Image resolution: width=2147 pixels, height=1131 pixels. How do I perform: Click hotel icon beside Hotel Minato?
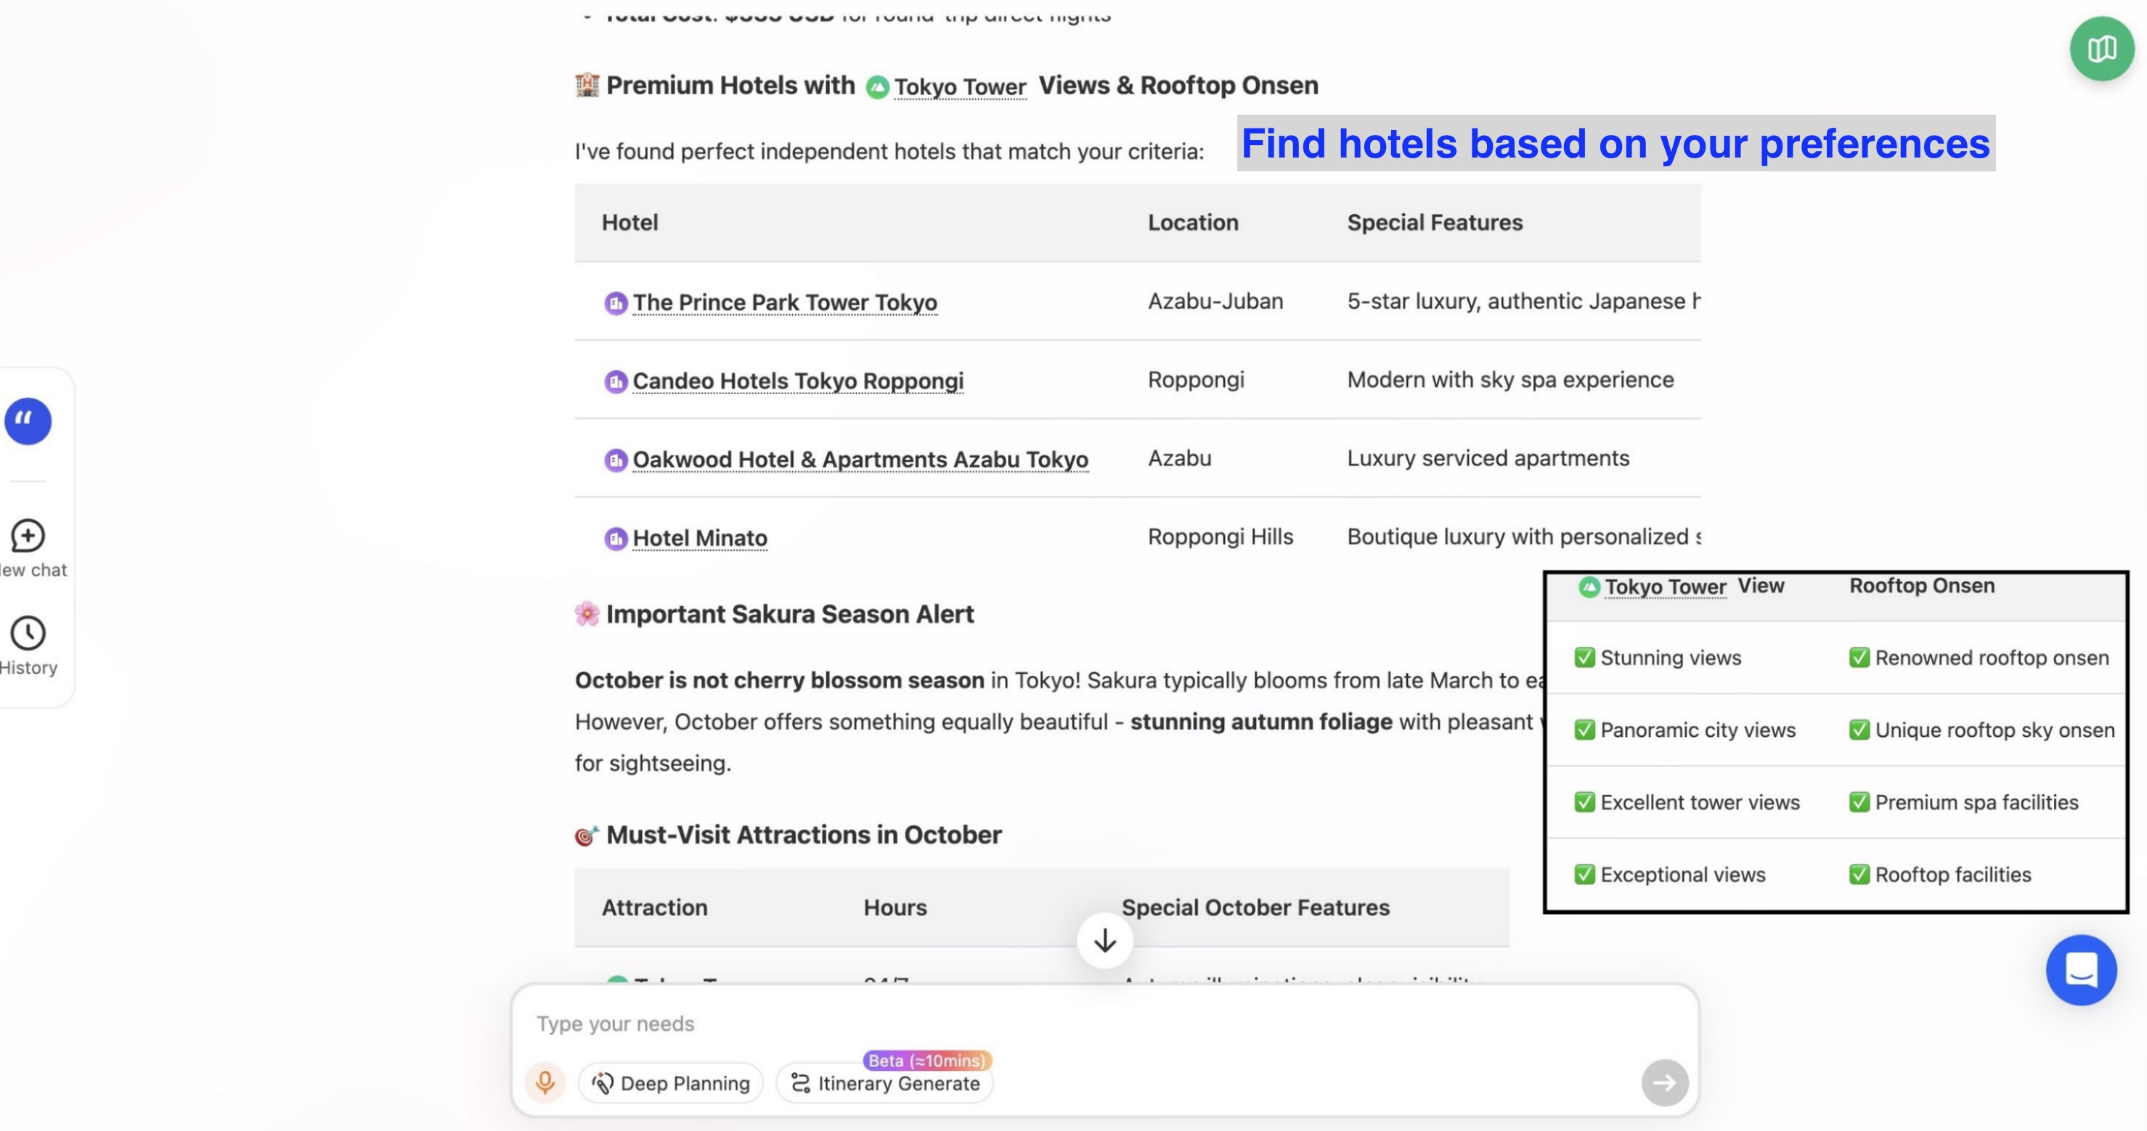pyautogui.click(x=615, y=539)
